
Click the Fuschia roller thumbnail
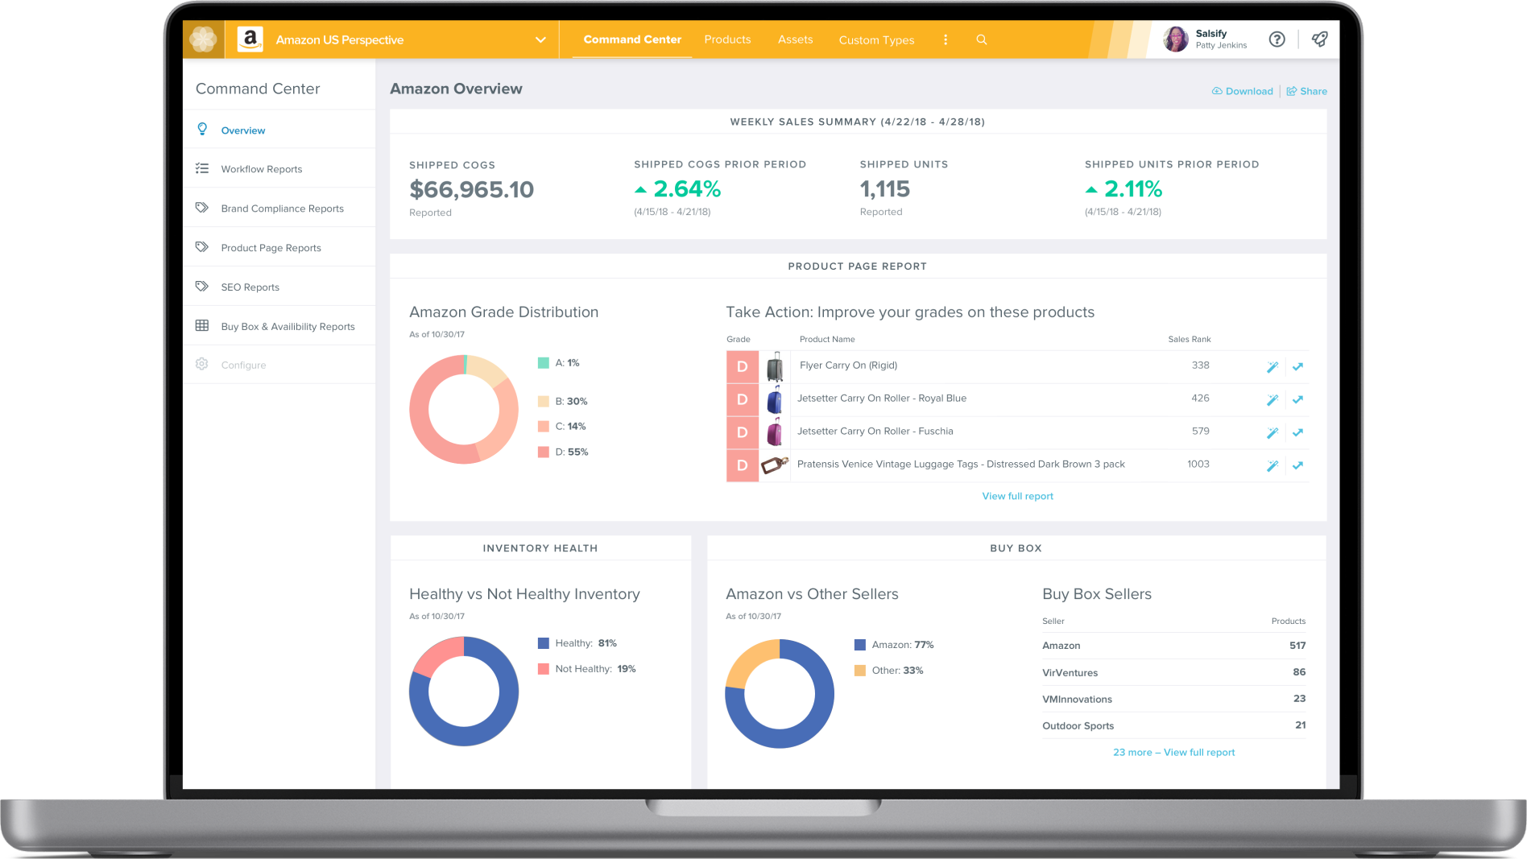tap(775, 432)
